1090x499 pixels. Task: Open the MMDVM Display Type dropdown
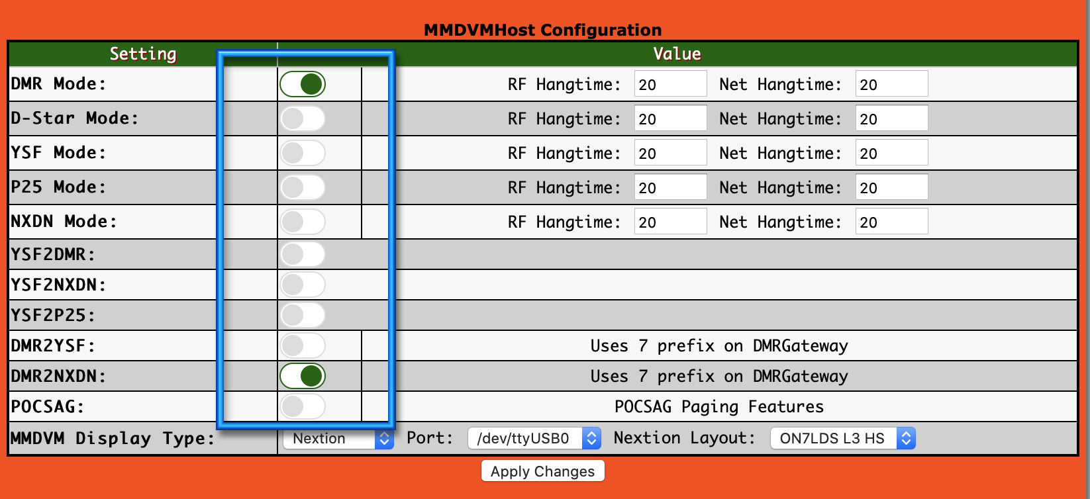pos(338,439)
